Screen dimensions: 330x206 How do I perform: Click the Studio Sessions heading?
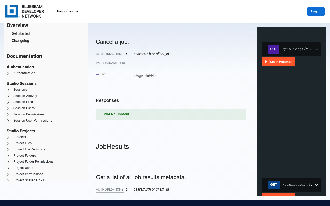pyautogui.click(x=22, y=83)
